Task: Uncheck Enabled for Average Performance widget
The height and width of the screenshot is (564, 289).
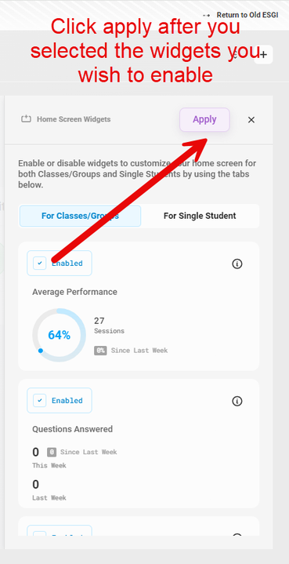Action: click(40, 264)
